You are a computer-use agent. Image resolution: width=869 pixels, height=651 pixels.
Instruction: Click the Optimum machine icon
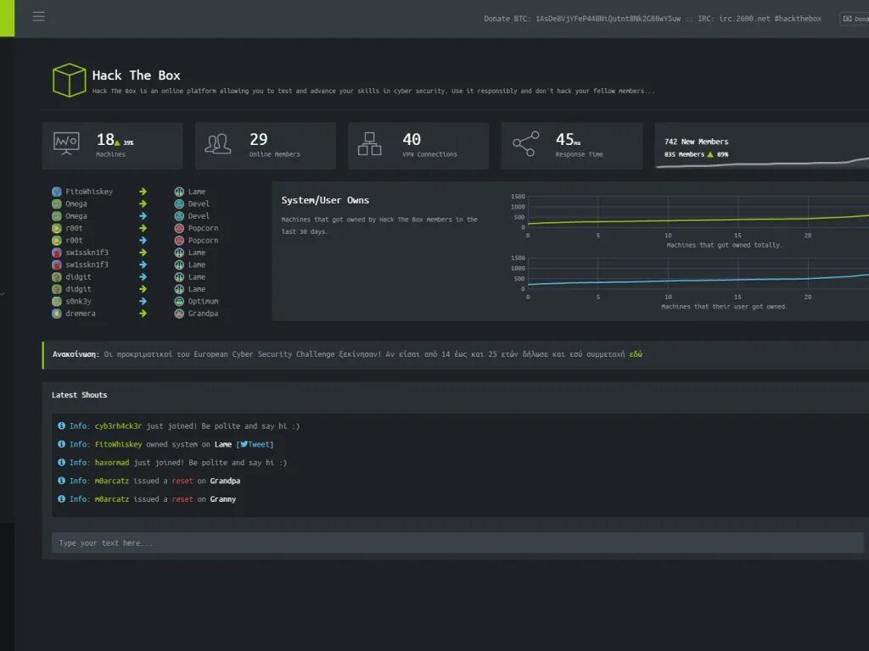pyautogui.click(x=179, y=301)
